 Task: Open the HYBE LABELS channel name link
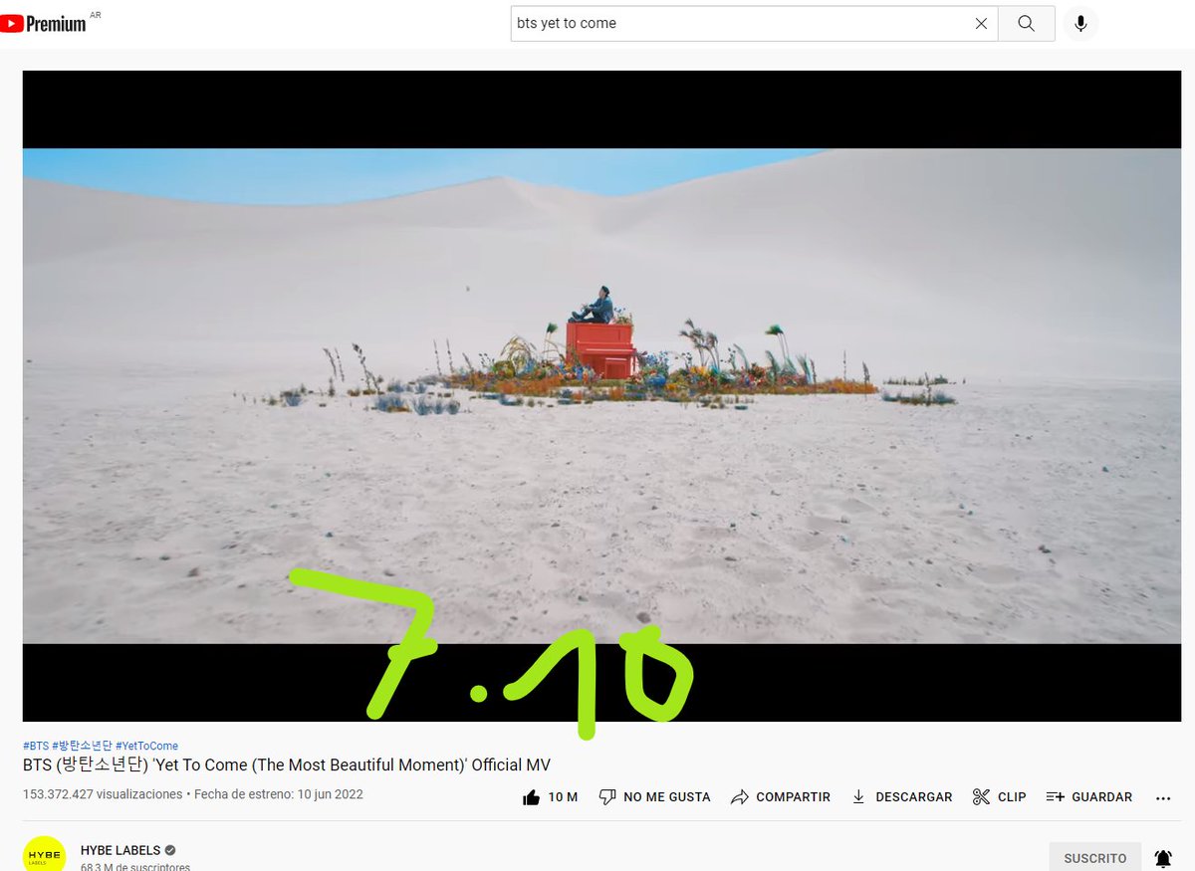point(119,850)
